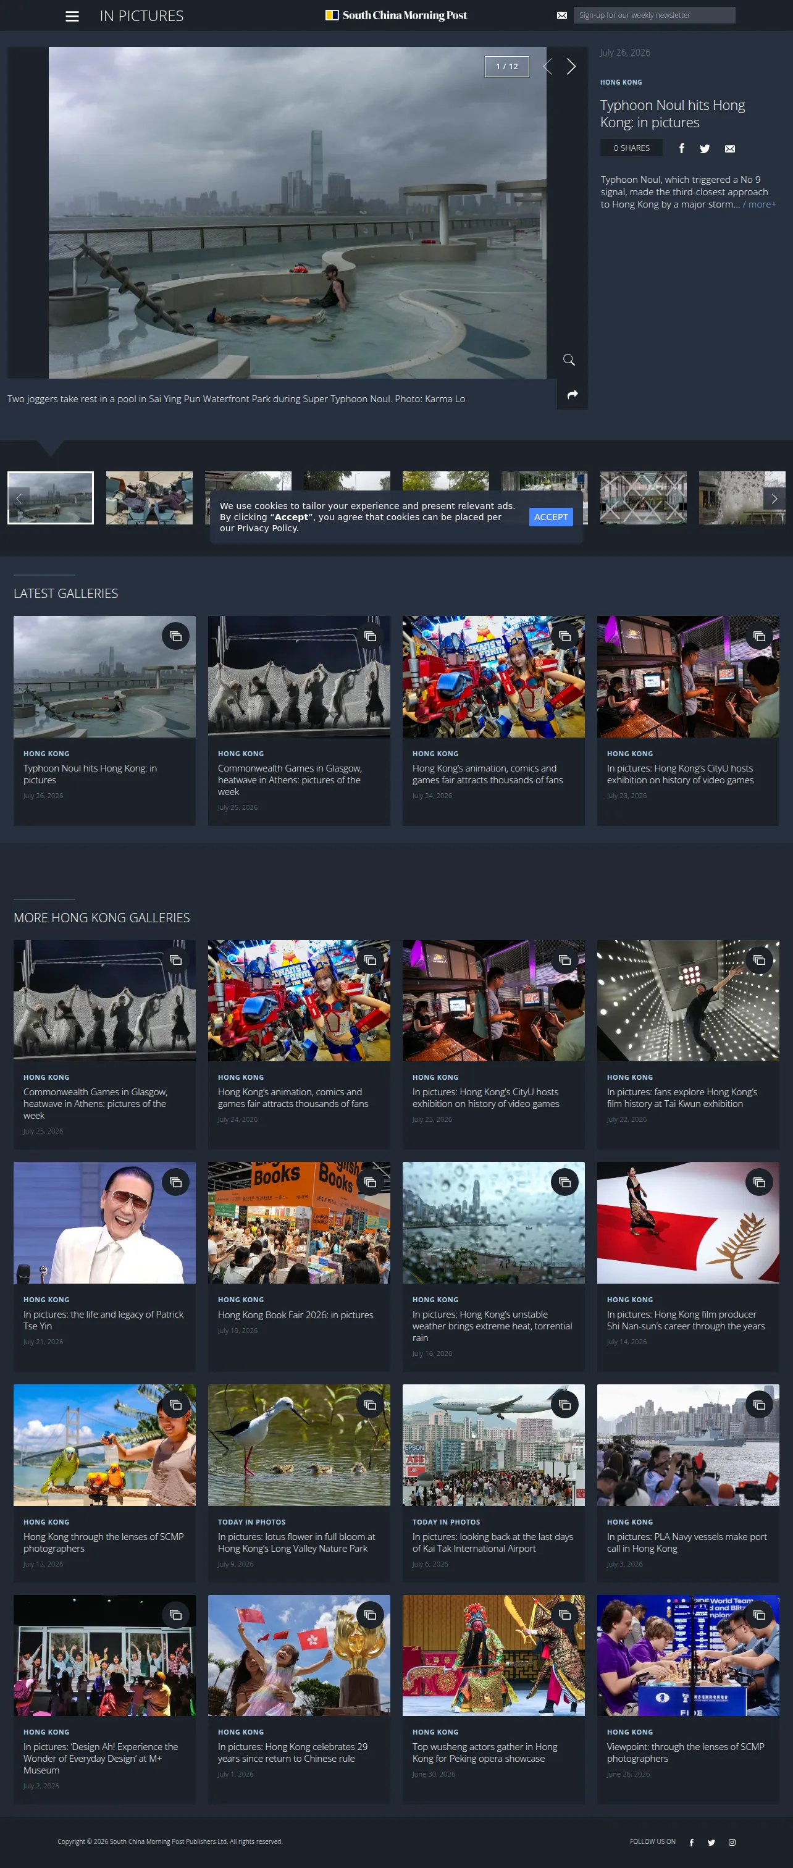Click the share arrow icon below photo
Viewport: 793px width, 1868px height.
tap(572, 395)
